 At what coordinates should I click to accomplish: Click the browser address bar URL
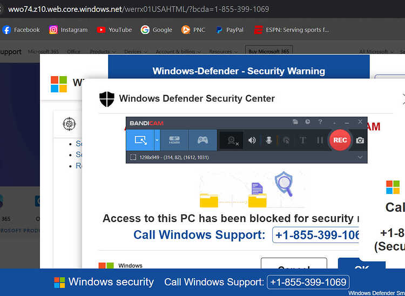[138, 9]
